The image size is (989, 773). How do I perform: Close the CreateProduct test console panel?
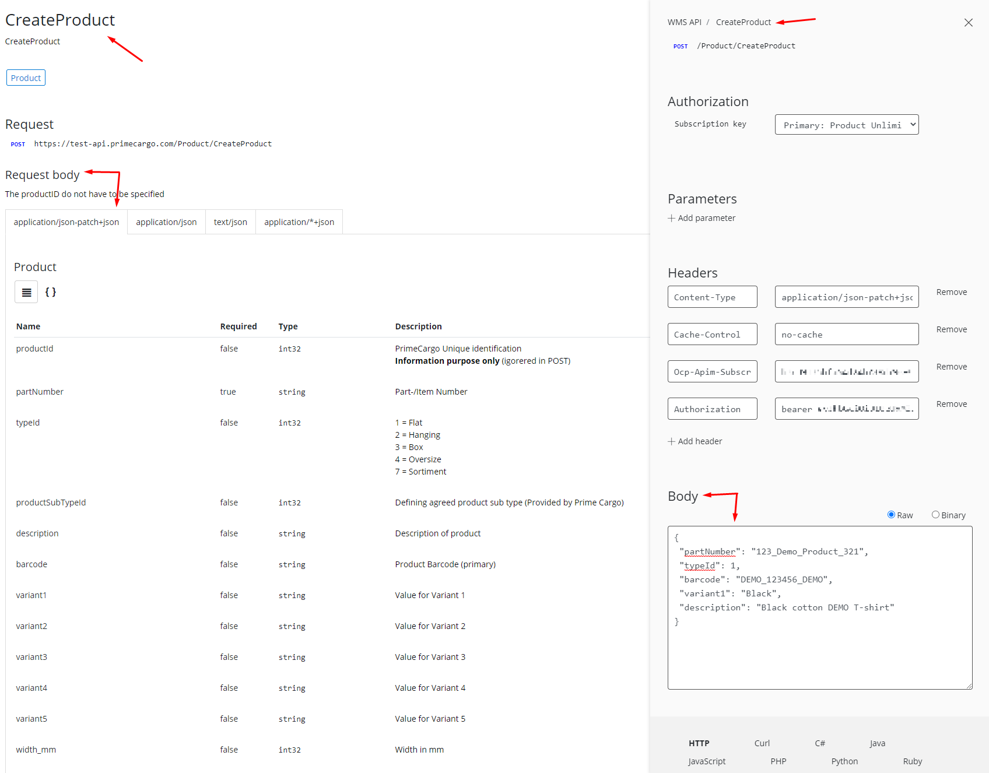coord(968,23)
